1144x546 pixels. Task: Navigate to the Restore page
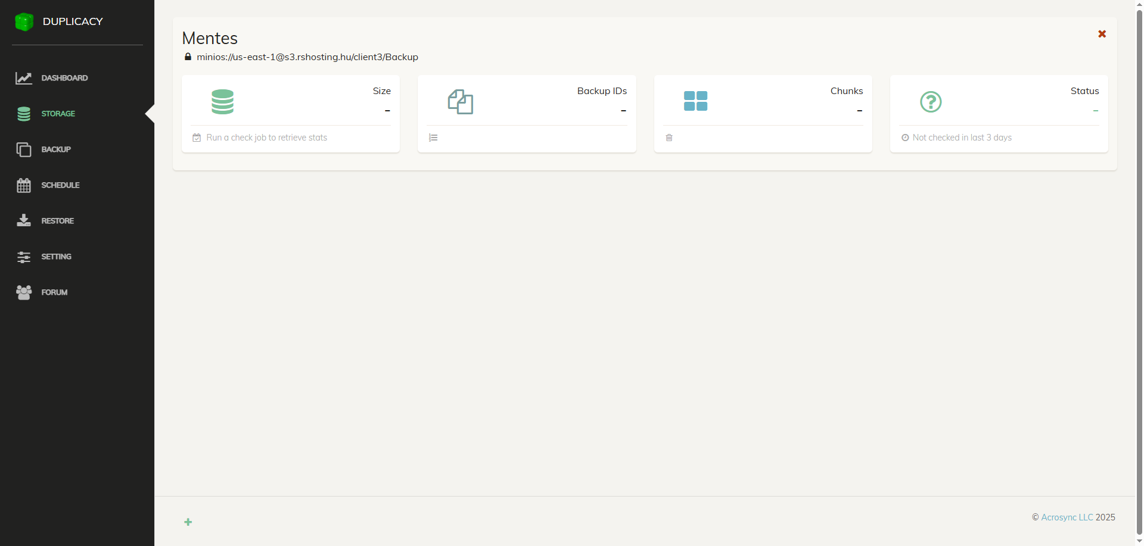(57, 221)
